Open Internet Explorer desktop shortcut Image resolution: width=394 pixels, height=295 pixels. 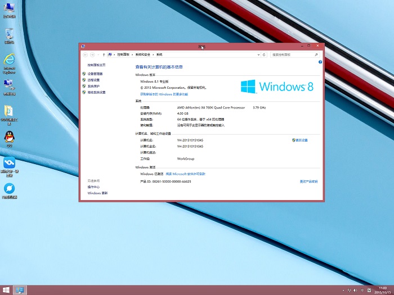pyautogui.click(x=9, y=61)
